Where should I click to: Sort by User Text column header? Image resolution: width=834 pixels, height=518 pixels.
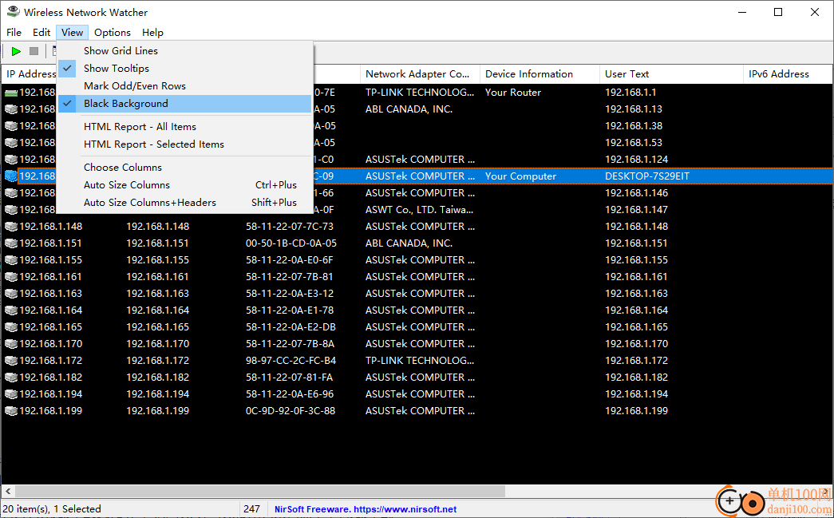tap(671, 74)
